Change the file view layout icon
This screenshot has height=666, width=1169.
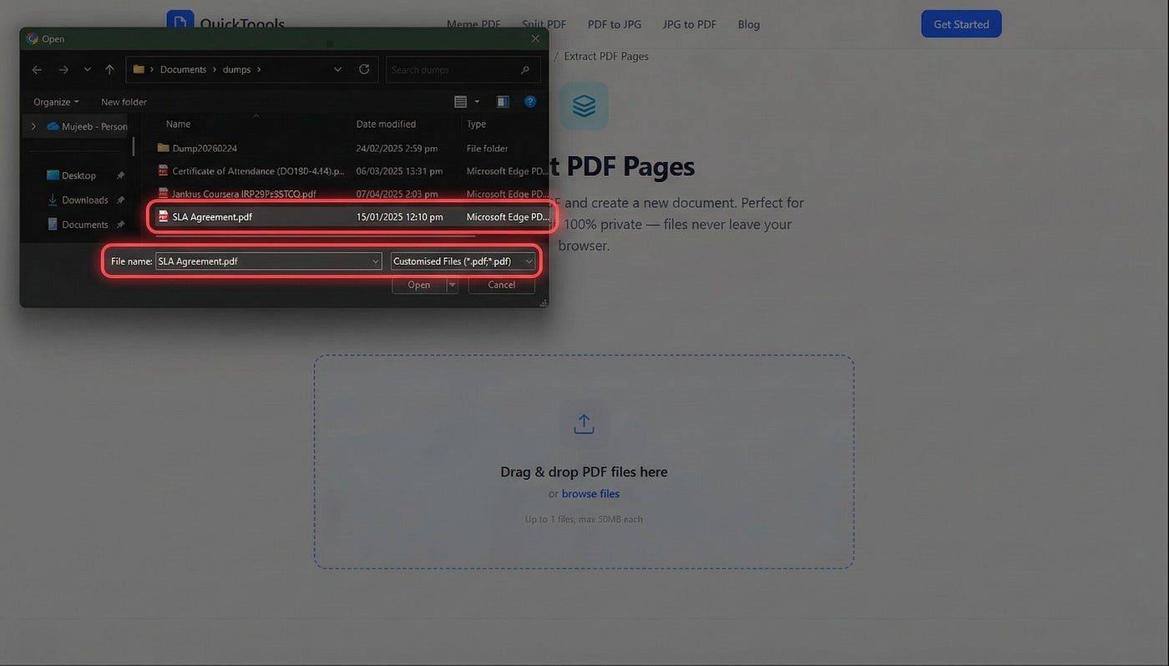click(x=460, y=102)
